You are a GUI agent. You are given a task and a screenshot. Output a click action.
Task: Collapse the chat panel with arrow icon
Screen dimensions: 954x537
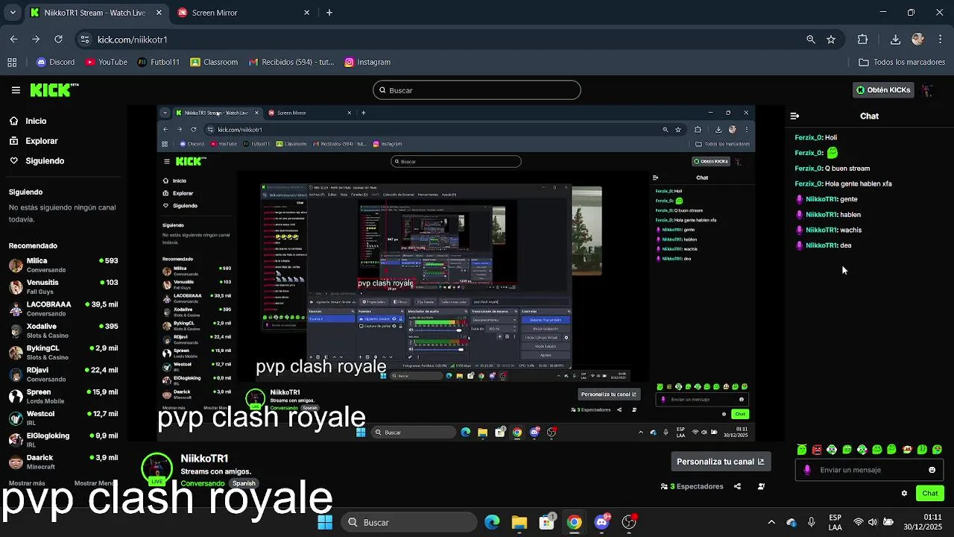coord(795,116)
